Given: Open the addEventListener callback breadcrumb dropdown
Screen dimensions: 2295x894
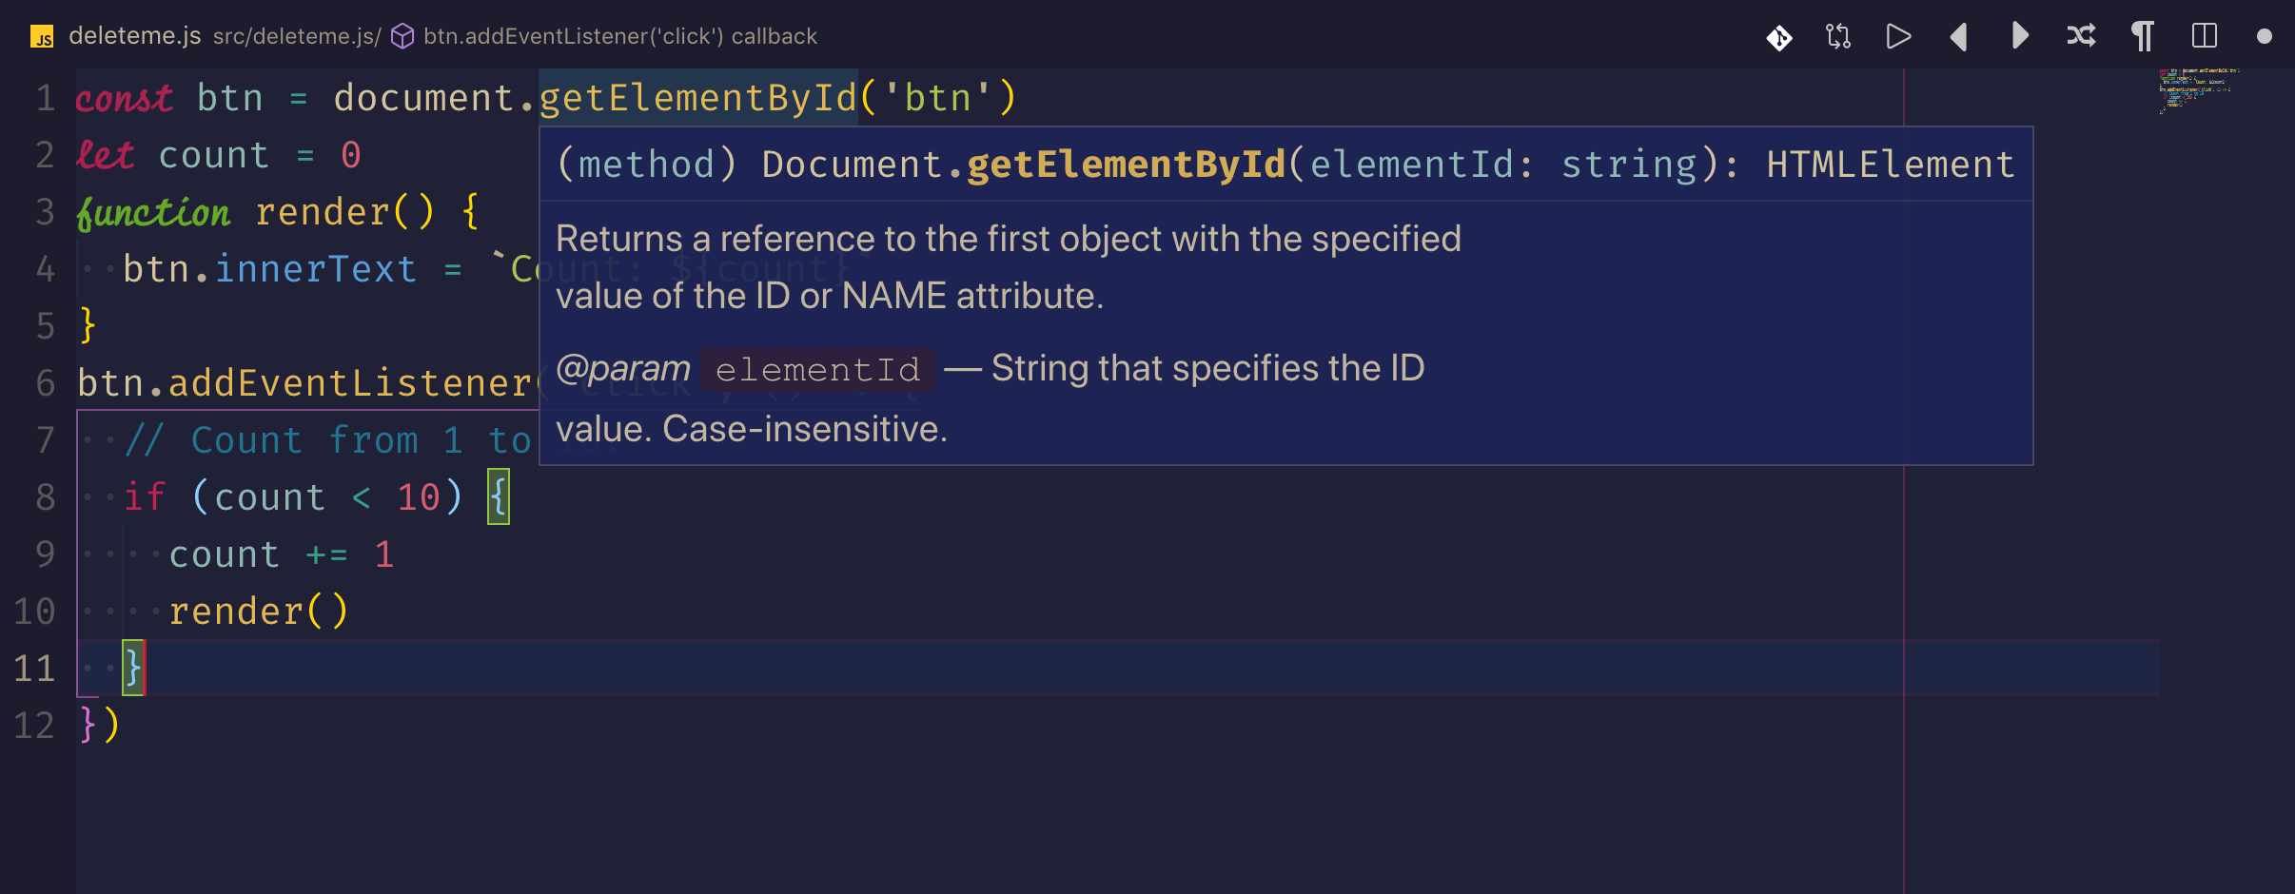Looking at the screenshot, I should [x=619, y=36].
